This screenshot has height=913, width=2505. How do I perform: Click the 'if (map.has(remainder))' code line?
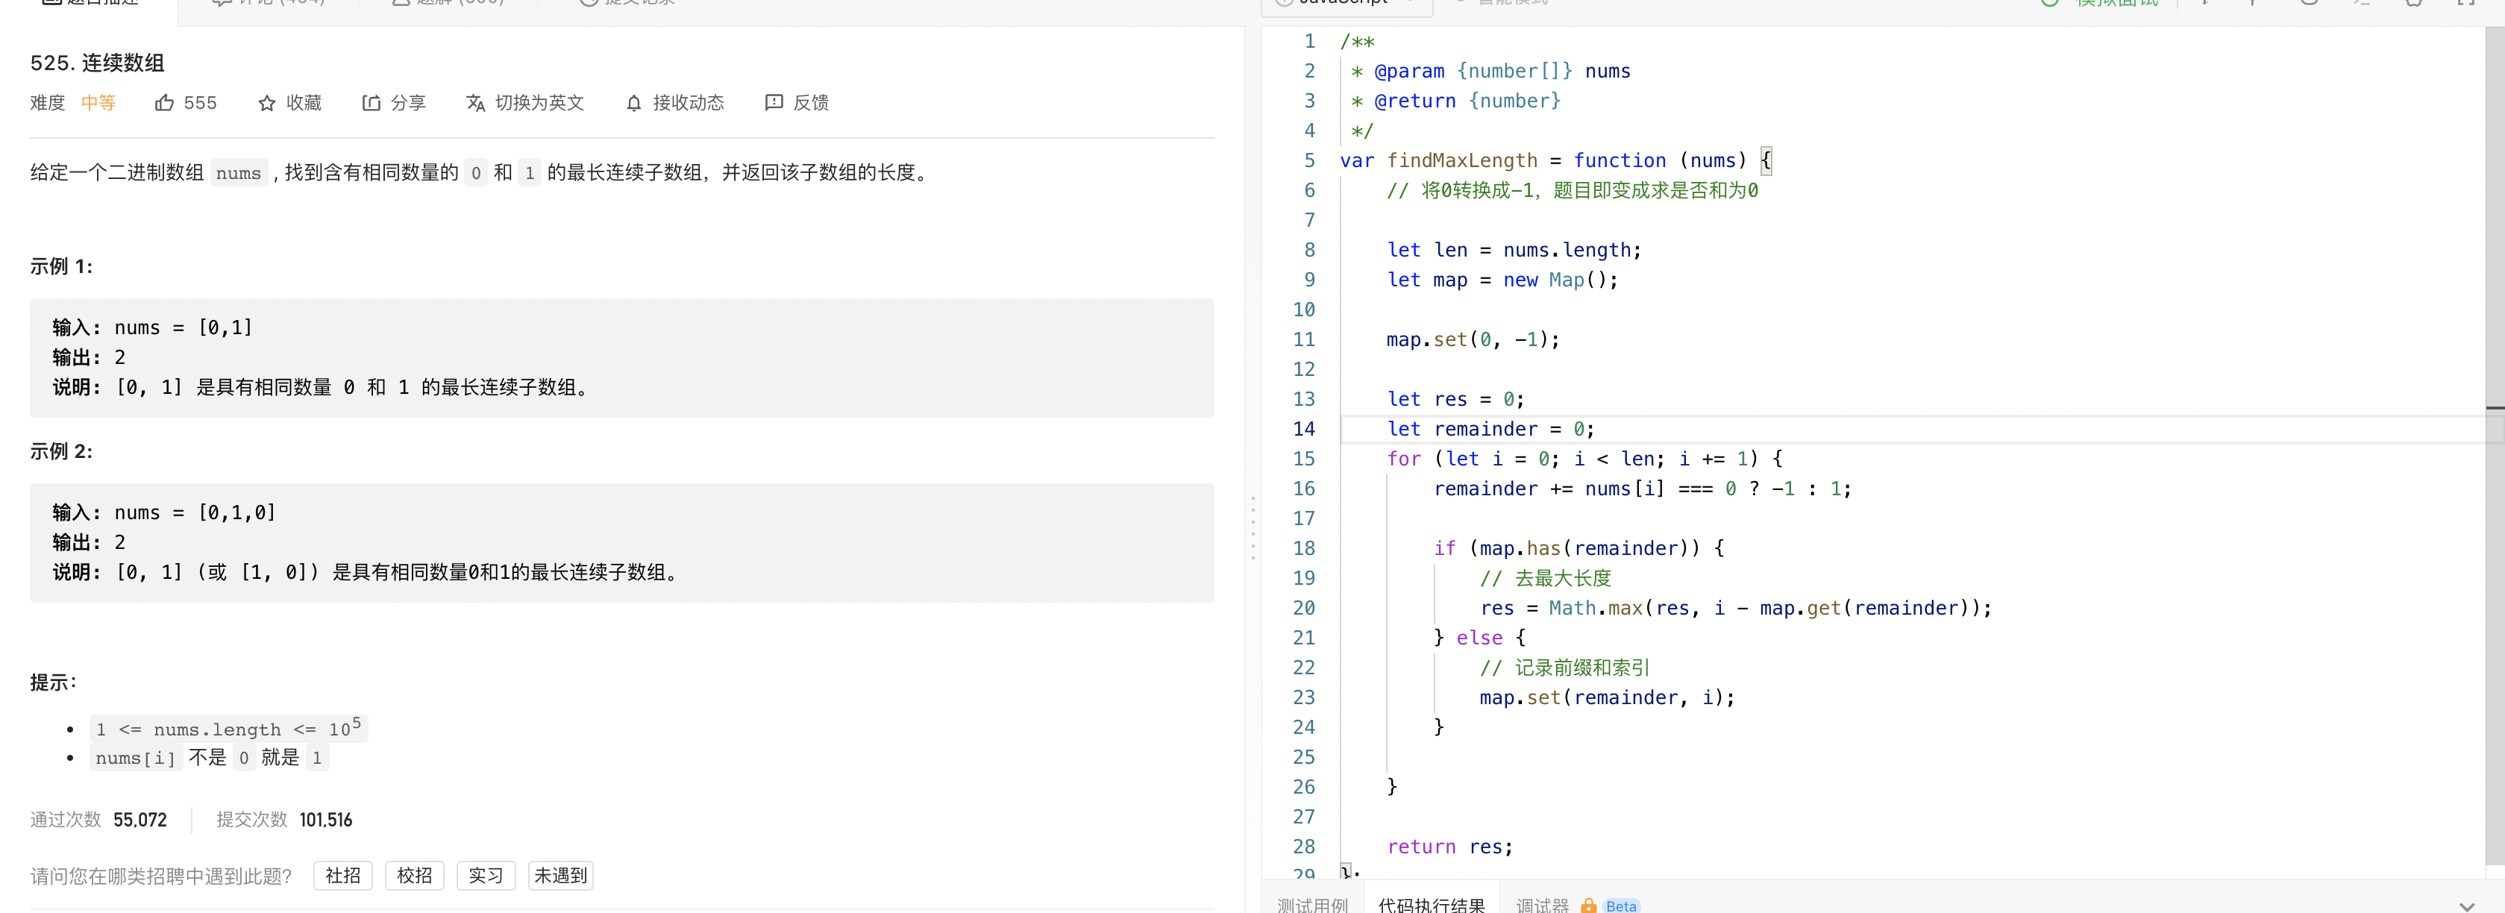(1578, 548)
